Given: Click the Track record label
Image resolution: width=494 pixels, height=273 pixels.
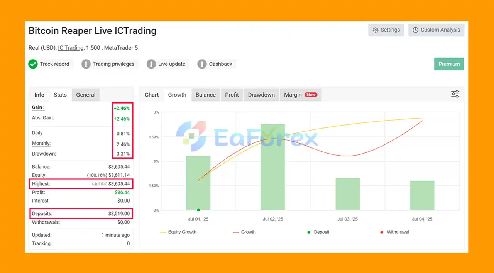Looking at the screenshot, I should (x=54, y=64).
